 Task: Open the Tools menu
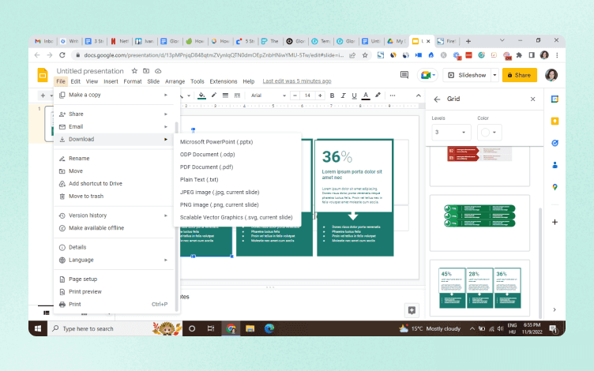(197, 81)
